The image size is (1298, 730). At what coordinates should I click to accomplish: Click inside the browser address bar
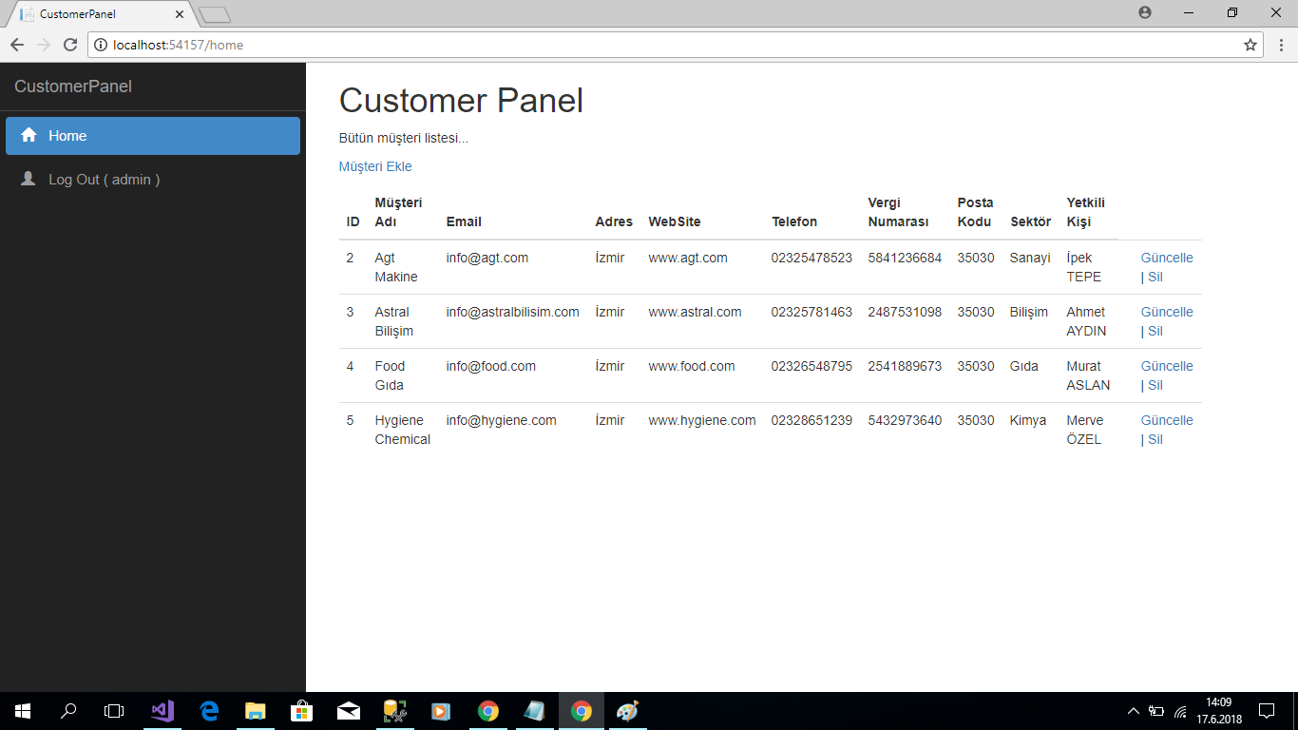(570, 44)
